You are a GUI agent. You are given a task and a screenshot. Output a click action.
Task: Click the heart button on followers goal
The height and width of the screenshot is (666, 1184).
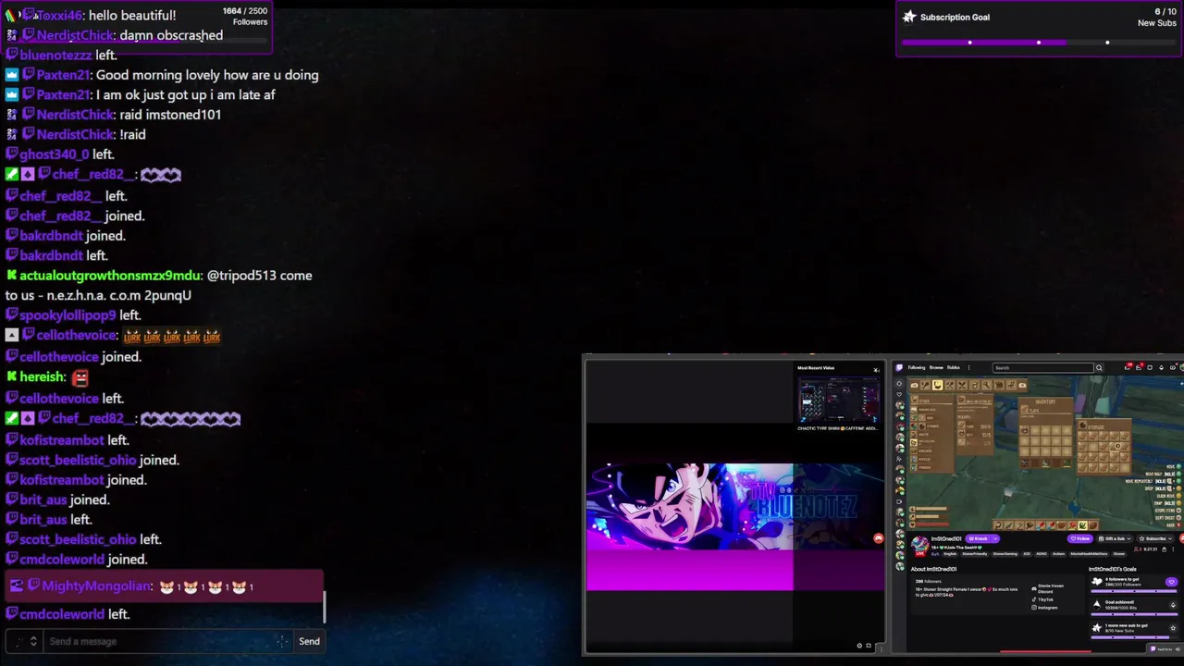(1171, 582)
